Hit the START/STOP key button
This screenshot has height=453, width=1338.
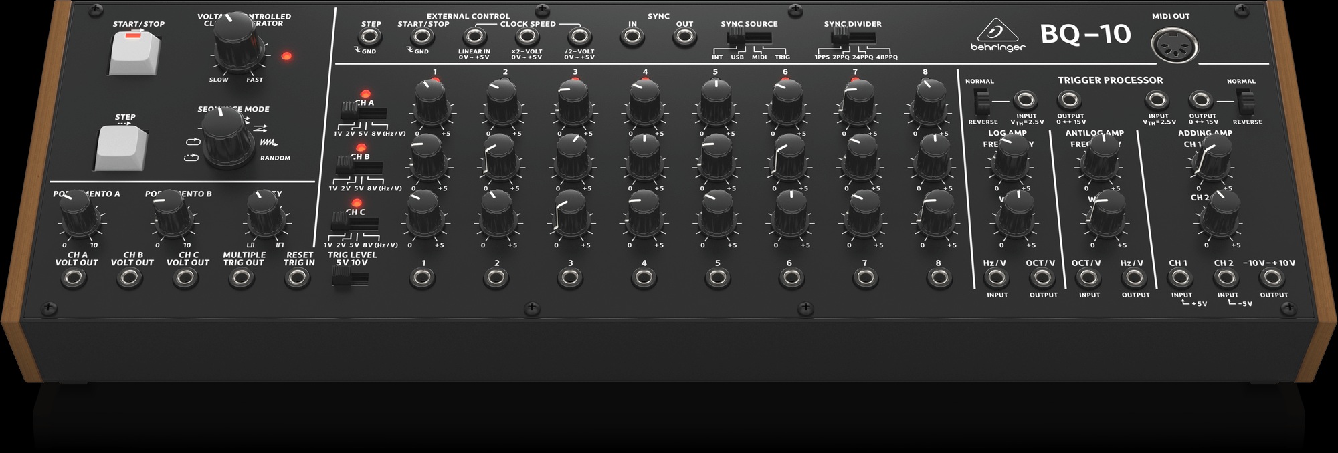click(136, 53)
